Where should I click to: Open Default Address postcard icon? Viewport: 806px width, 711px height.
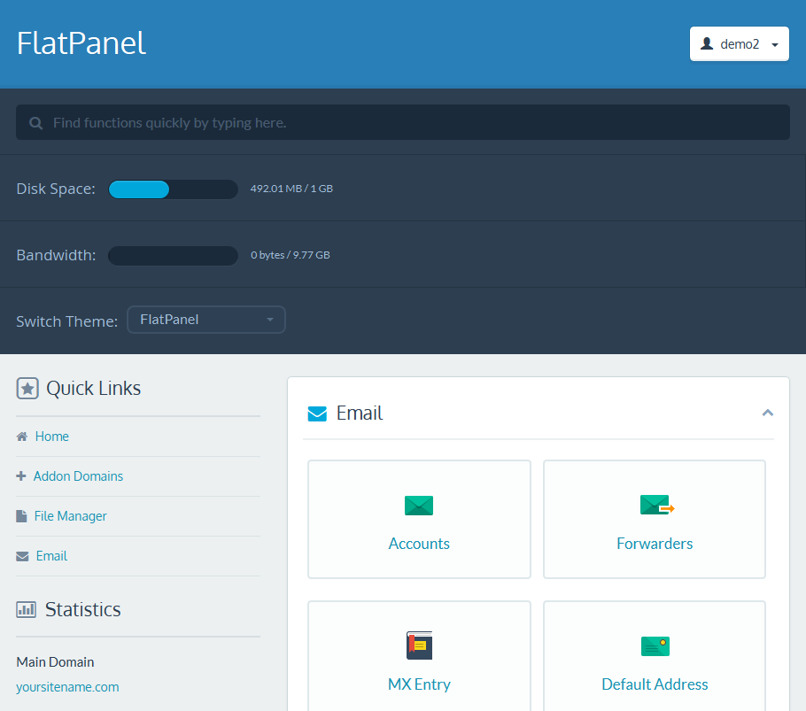[x=655, y=646]
